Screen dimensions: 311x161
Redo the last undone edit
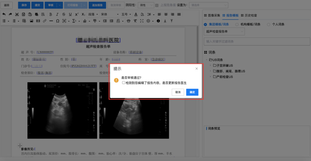pyautogui.click(x=11, y=14)
